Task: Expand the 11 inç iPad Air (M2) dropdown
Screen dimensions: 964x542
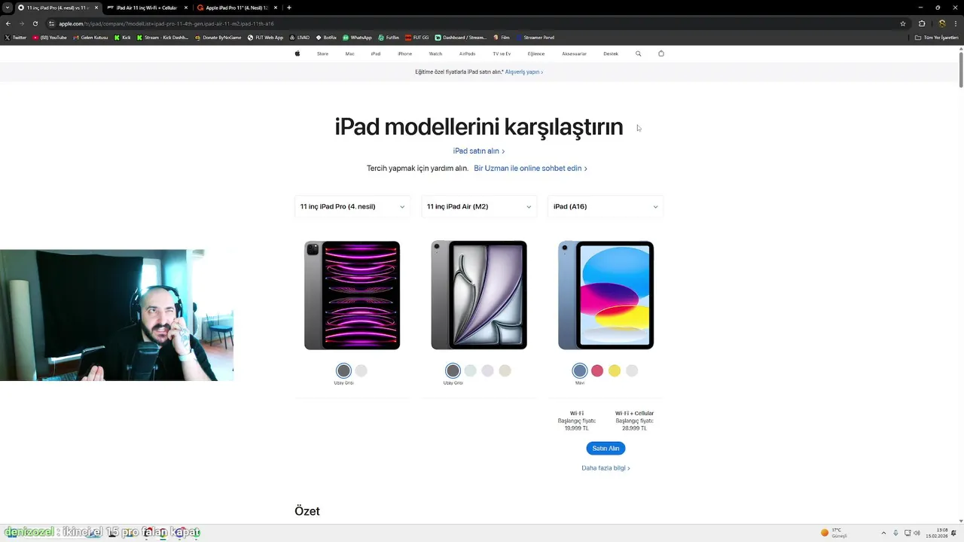Action: pyautogui.click(x=479, y=206)
